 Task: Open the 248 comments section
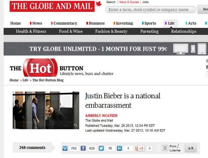click(32, 148)
